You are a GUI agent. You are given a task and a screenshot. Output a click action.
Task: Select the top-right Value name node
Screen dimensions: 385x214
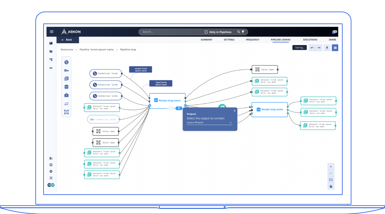pyautogui.click(x=265, y=70)
